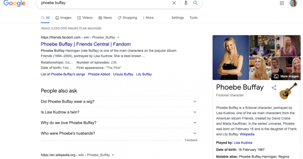Switch to the Videos tab

point(85,18)
